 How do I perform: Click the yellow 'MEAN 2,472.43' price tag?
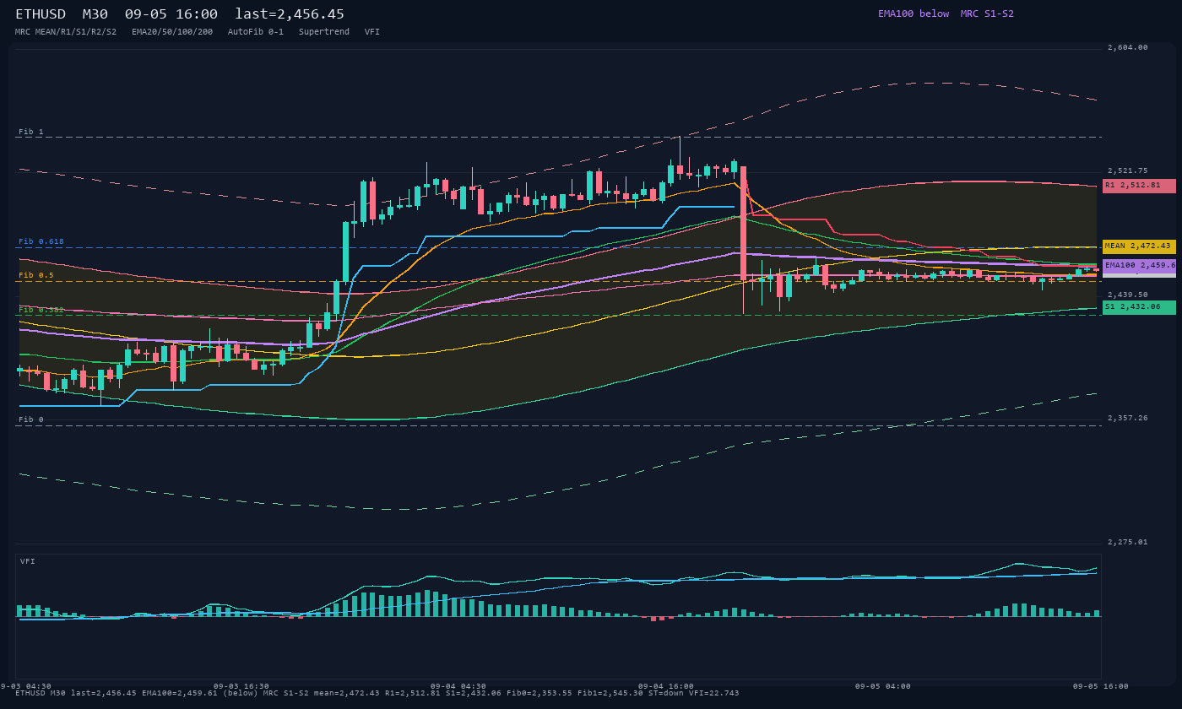coord(1139,246)
